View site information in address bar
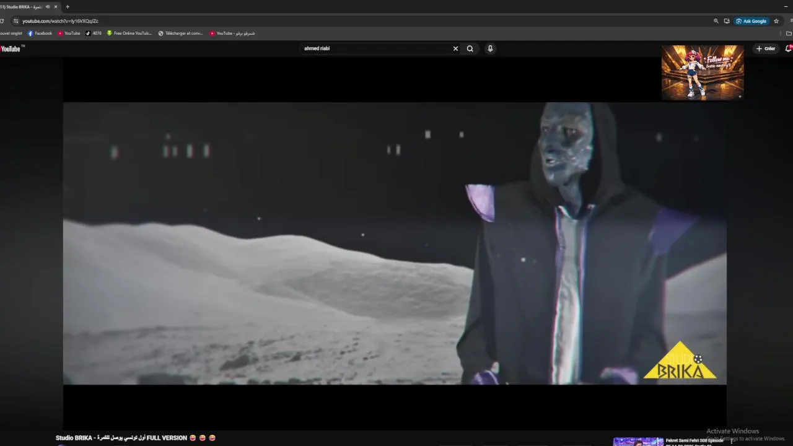Viewport: 793px width, 446px height. tap(16, 21)
